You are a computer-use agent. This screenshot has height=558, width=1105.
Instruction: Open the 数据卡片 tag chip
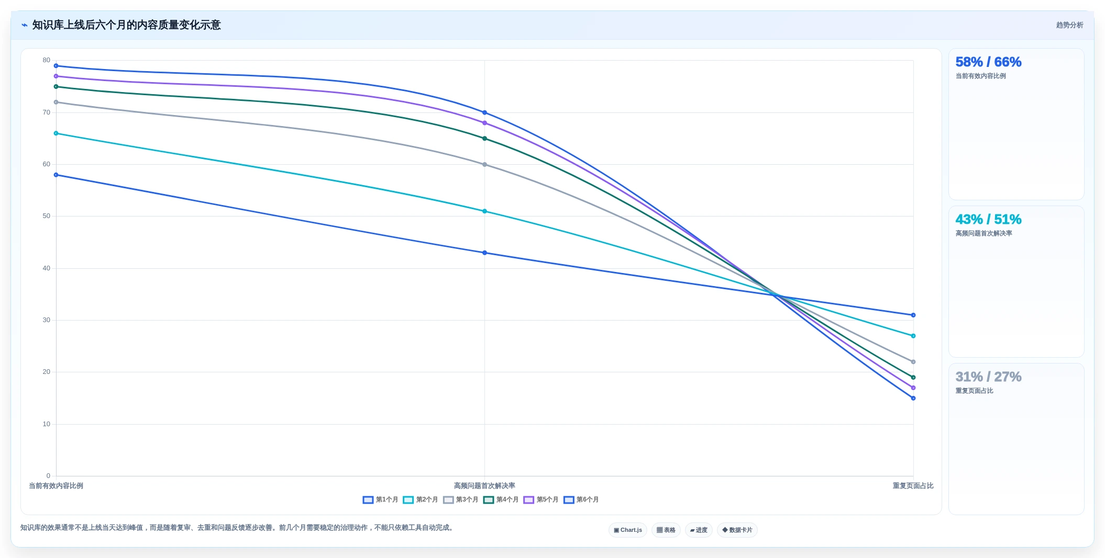(737, 530)
